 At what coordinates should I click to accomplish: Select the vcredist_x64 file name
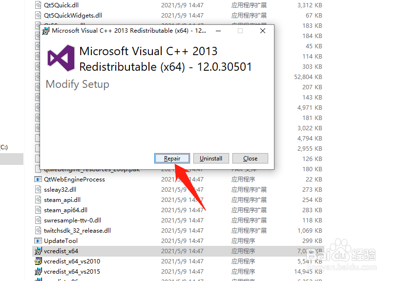(61, 251)
